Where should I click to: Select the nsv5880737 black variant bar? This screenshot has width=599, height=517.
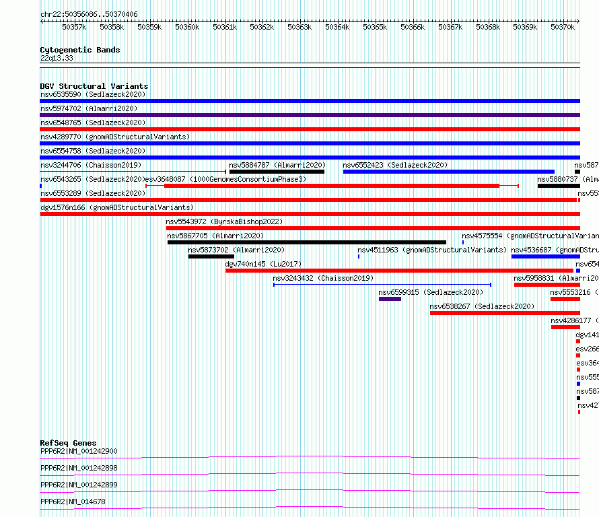point(559,186)
